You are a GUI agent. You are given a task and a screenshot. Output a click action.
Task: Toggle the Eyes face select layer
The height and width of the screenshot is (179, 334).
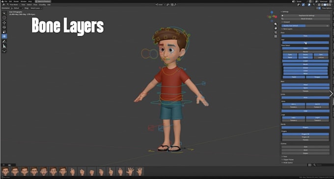[x=290, y=54]
